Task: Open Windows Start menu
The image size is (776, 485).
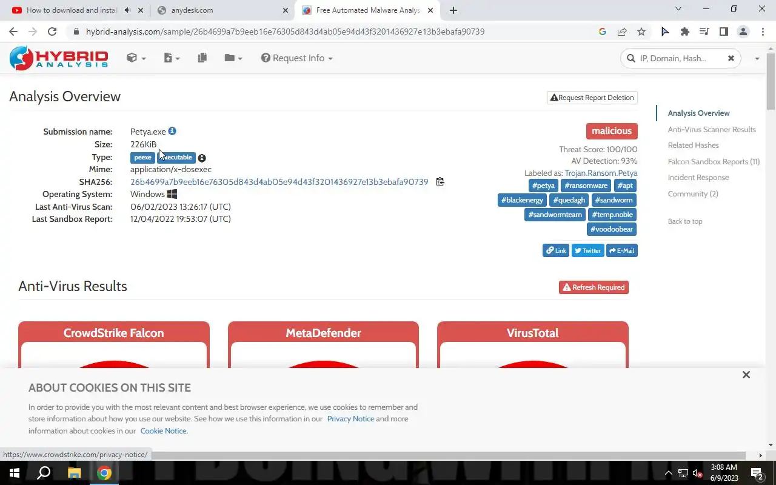Action: pyautogui.click(x=15, y=473)
